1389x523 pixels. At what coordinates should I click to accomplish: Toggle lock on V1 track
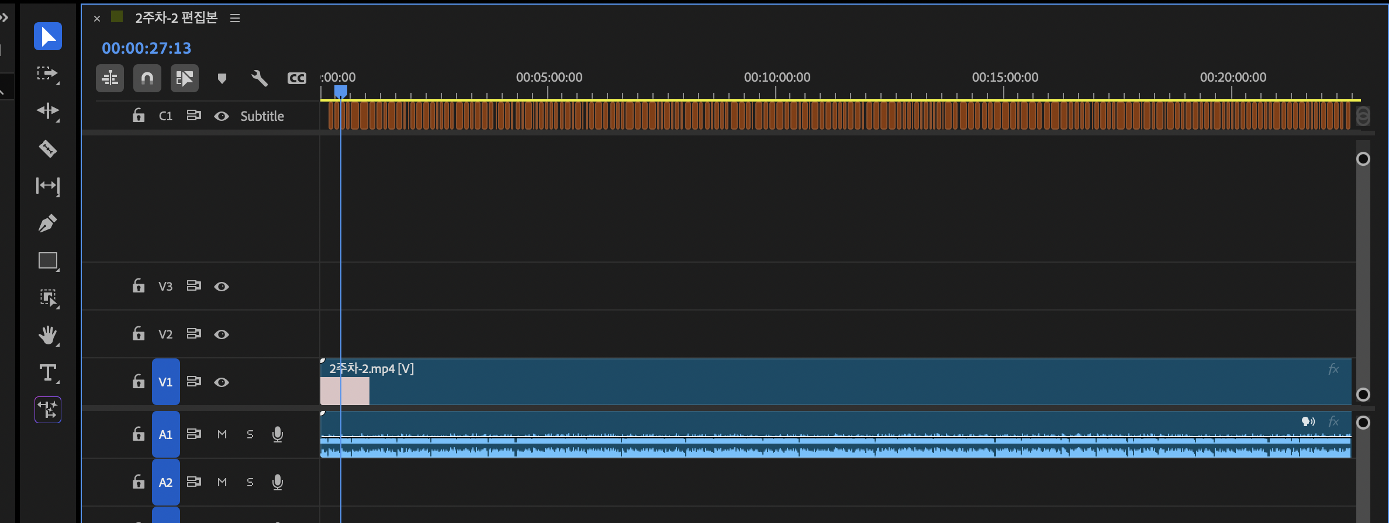139,382
